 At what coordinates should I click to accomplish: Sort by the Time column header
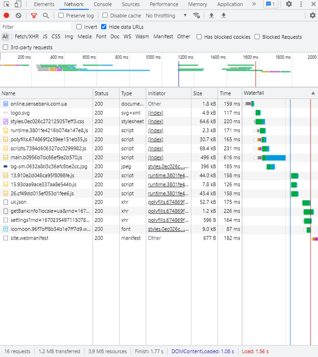(230, 93)
